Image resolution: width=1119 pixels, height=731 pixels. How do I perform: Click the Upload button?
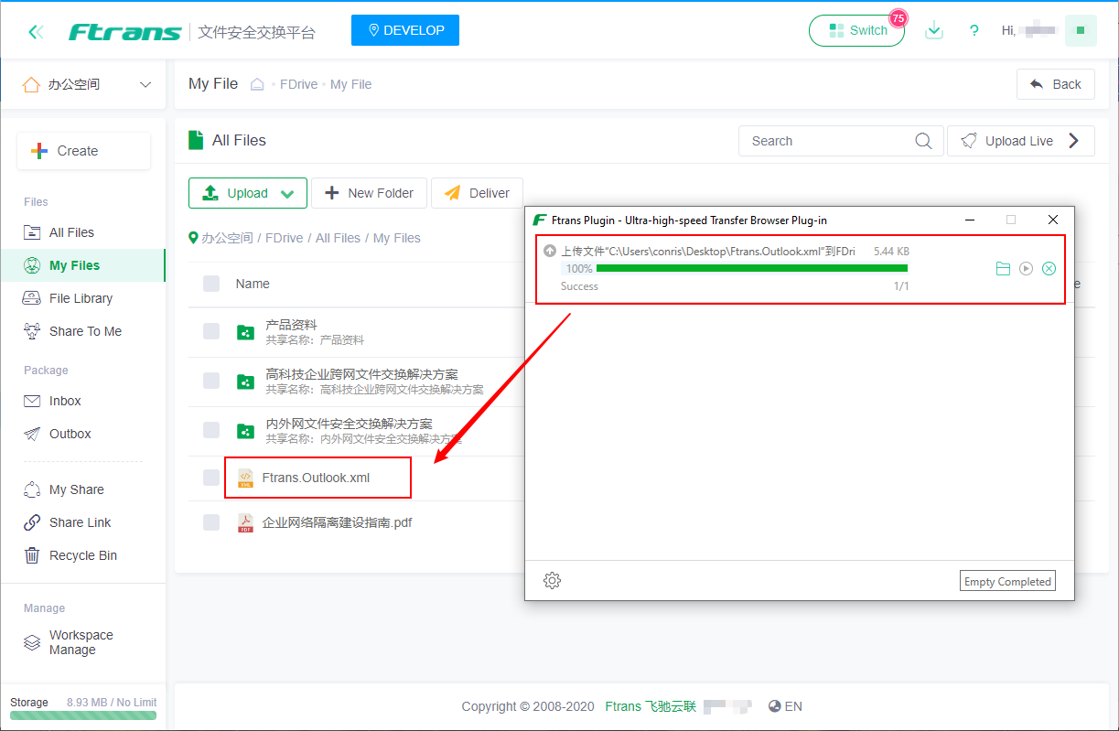pos(247,193)
